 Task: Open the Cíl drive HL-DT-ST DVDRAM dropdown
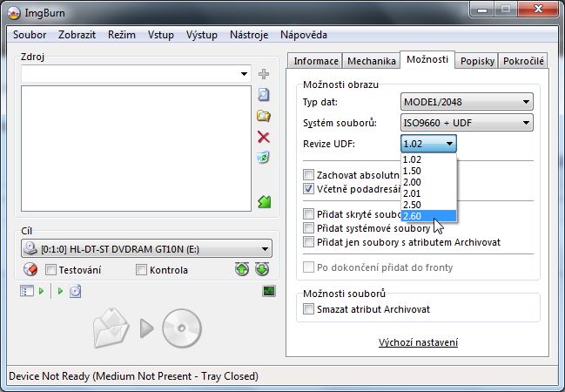point(146,249)
